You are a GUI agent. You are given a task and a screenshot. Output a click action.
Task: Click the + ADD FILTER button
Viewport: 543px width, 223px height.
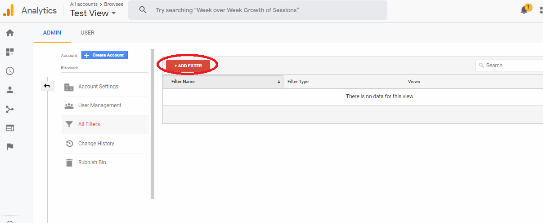coord(188,66)
